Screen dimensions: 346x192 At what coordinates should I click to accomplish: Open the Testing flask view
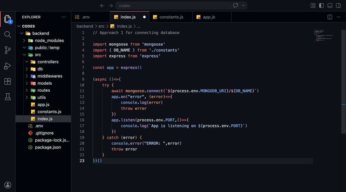(x=8, y=97)
